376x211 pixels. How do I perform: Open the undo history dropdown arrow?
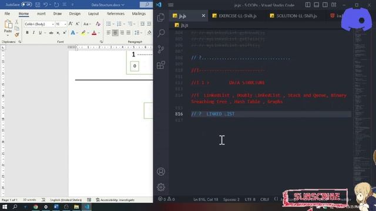(50, 5)
